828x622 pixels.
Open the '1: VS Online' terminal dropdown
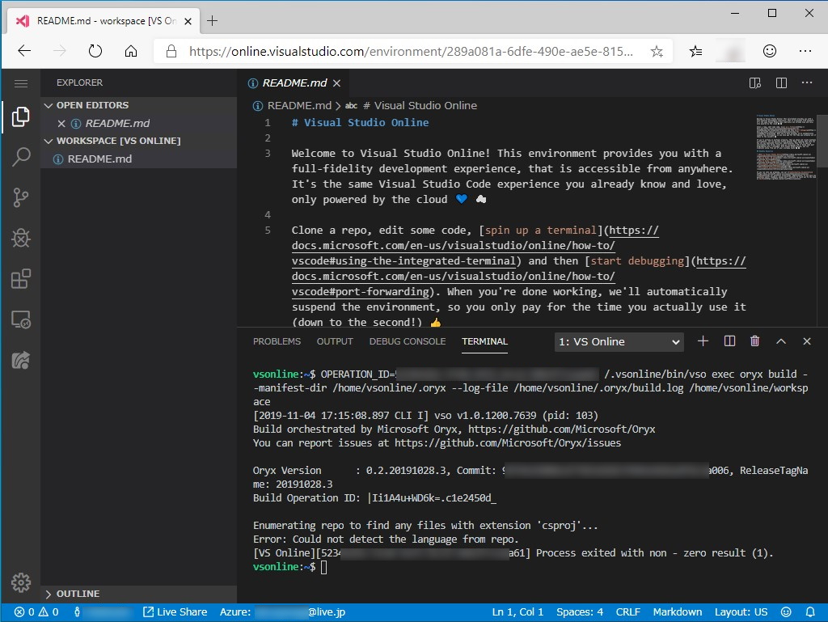pos(619,341)
